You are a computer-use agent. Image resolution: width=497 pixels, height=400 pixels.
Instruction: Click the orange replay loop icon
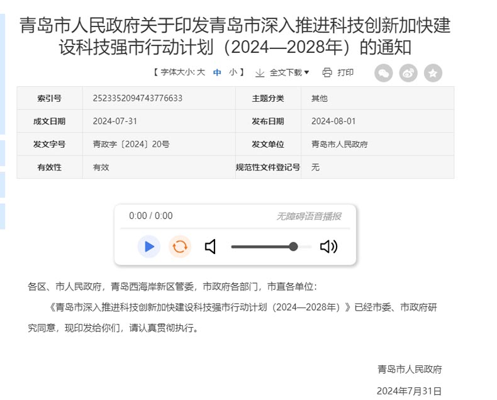coord(180,247)
